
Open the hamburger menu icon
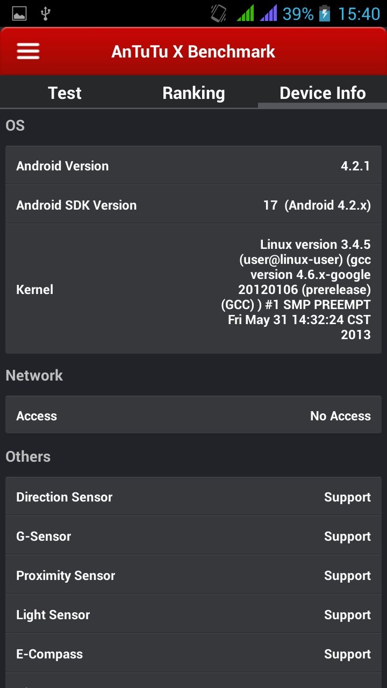[28, 52]
